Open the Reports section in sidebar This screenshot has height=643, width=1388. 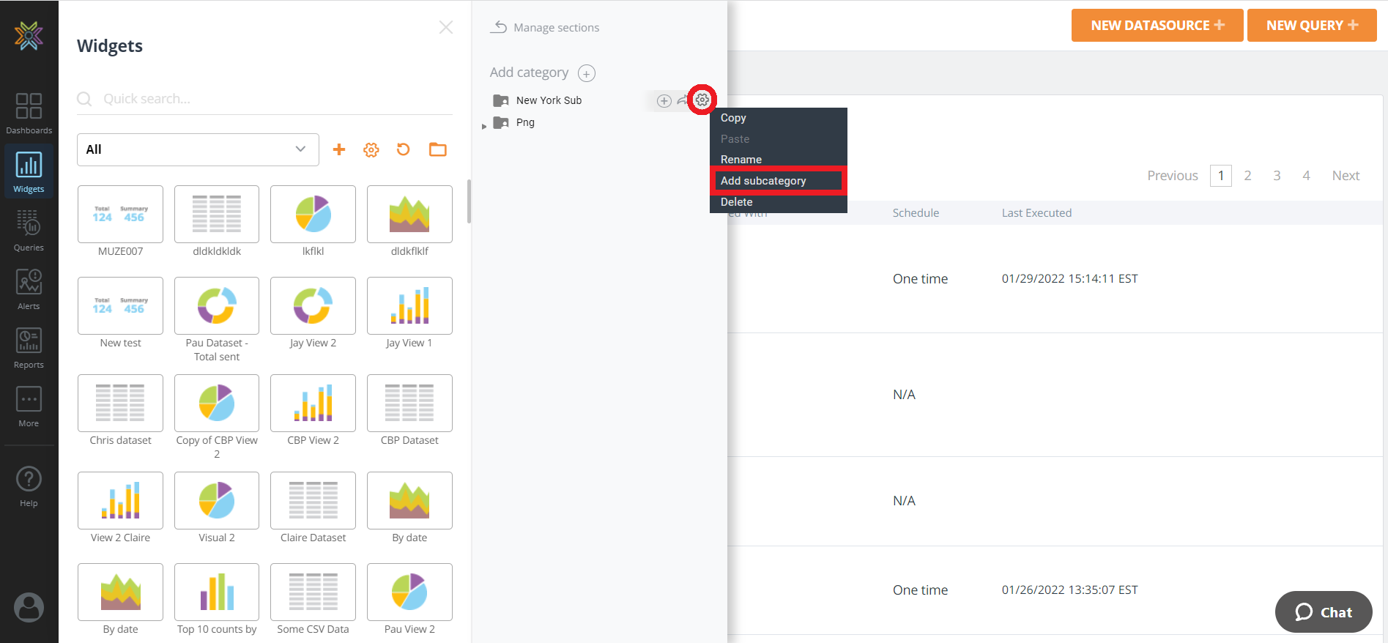(x=29, y=347)
